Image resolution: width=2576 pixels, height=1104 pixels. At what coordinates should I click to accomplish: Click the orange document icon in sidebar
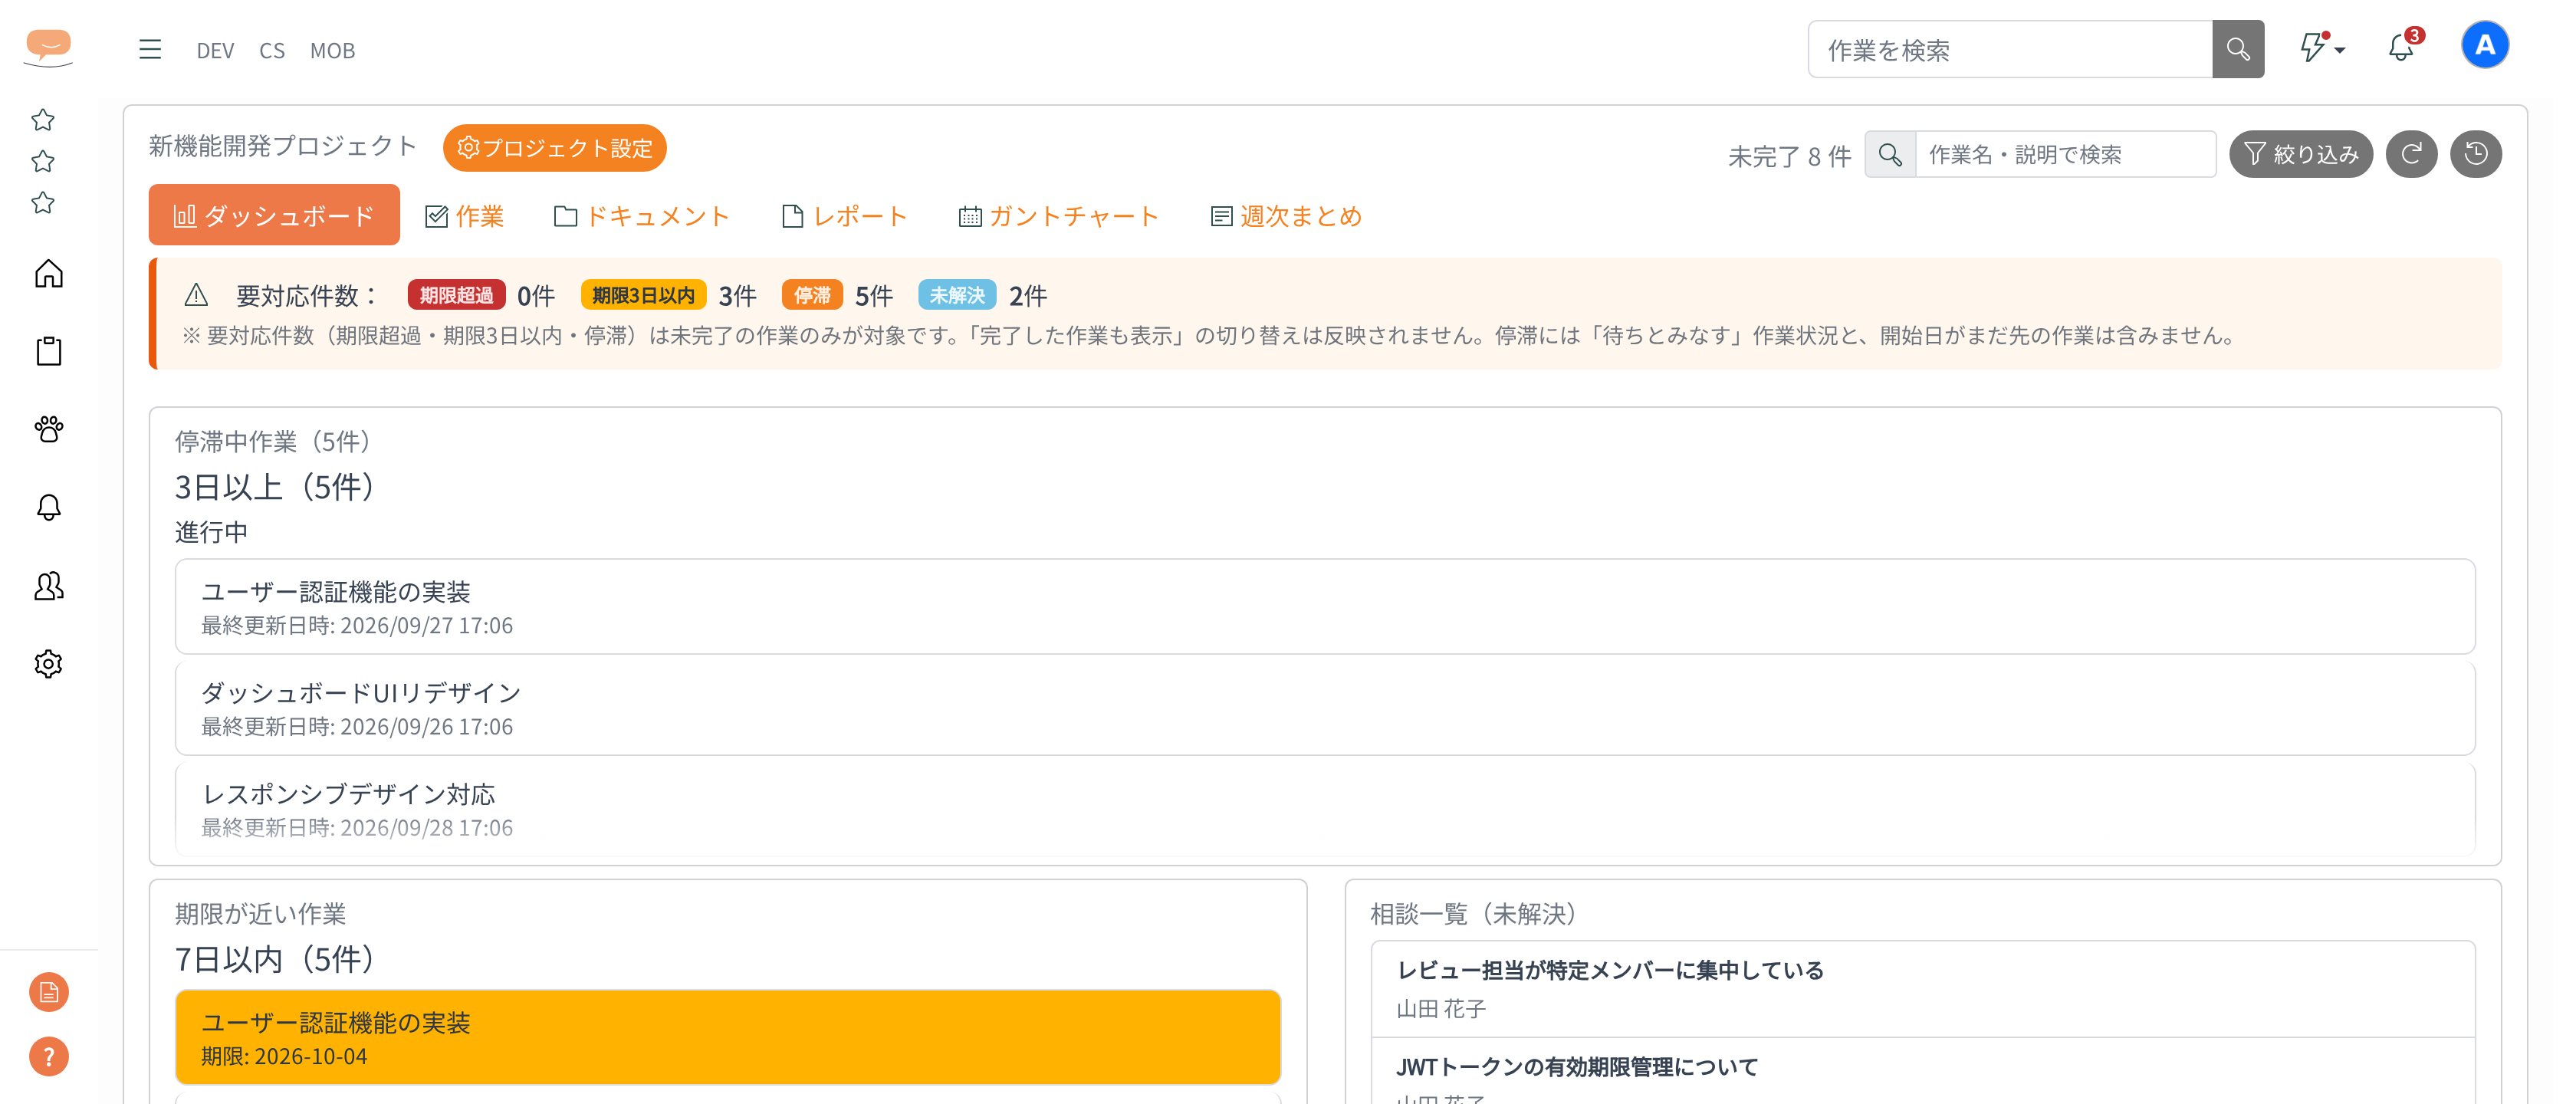[49, 992]
